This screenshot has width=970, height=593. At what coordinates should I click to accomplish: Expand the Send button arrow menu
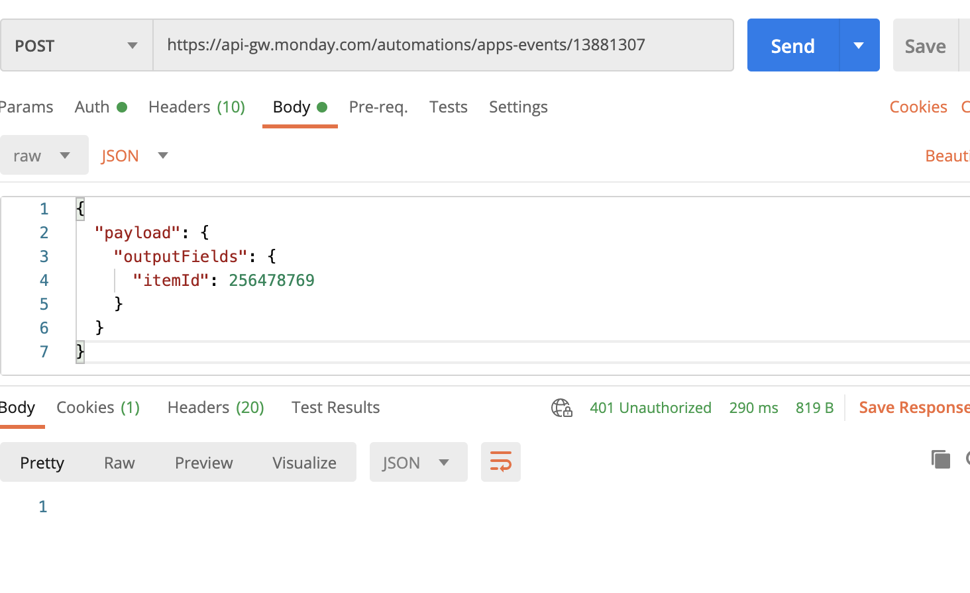coord(859,45)
